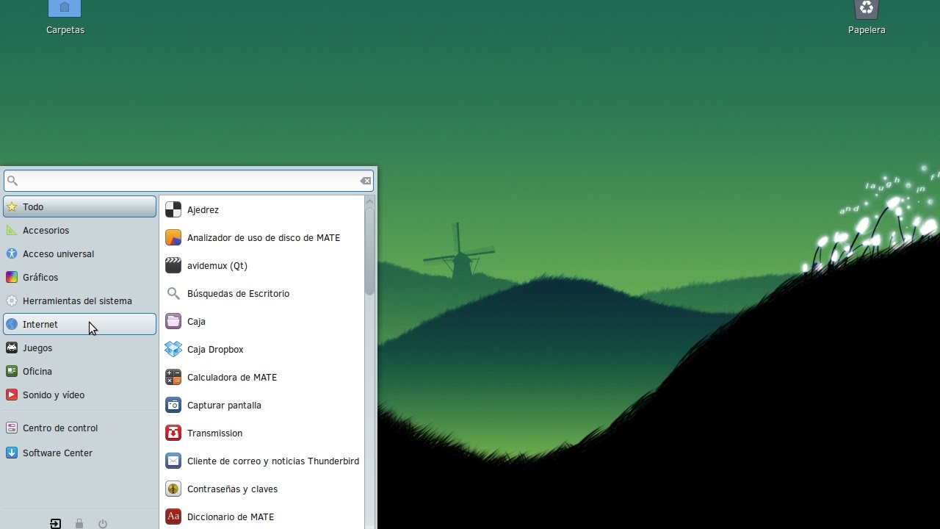Click the Gráficos colorful icon

tap(12, 278)
